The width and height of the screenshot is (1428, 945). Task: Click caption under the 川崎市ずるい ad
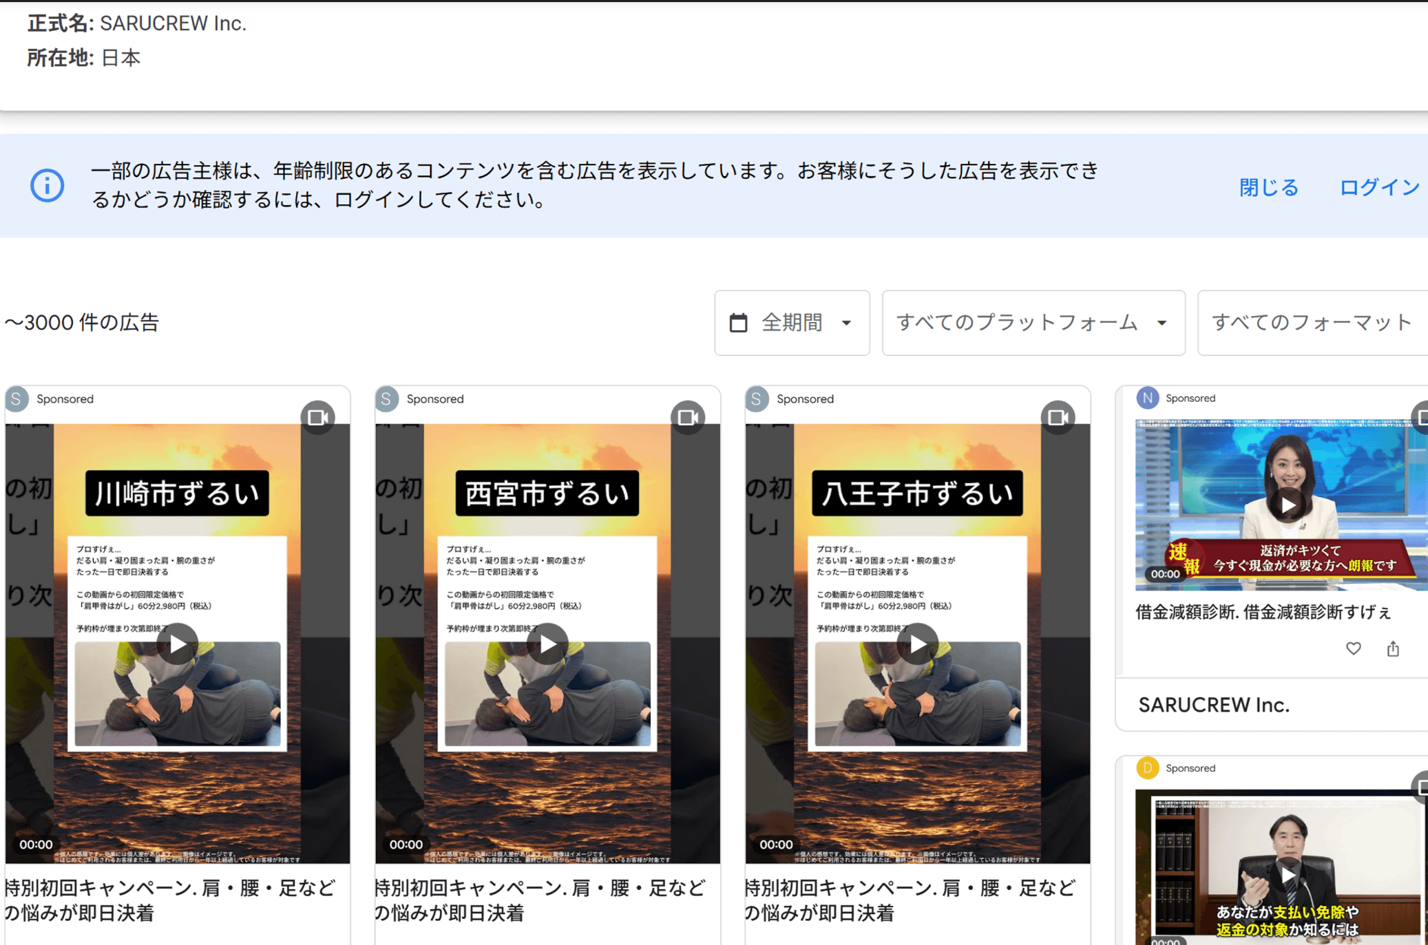click(170, 900)
